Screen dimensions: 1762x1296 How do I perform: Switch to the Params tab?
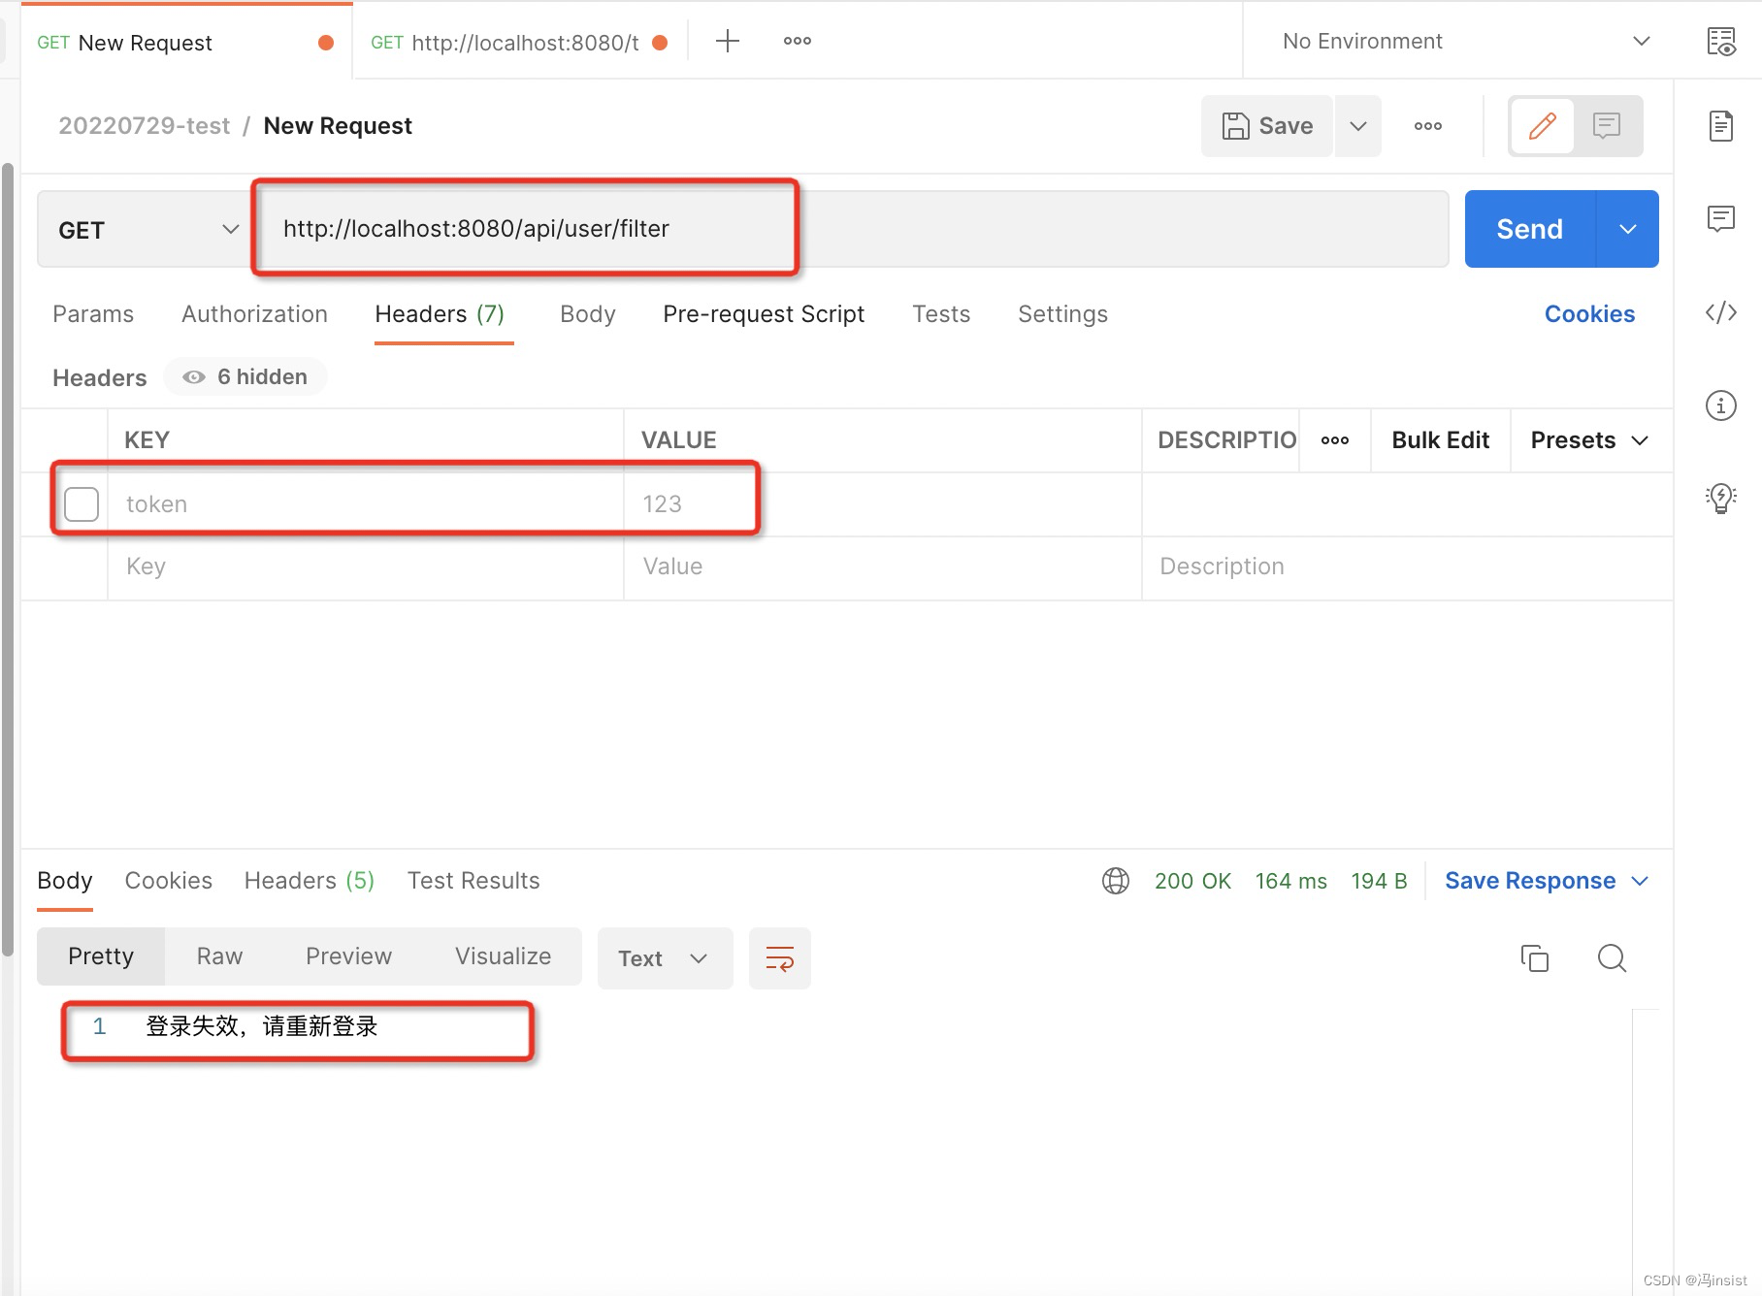93,314
